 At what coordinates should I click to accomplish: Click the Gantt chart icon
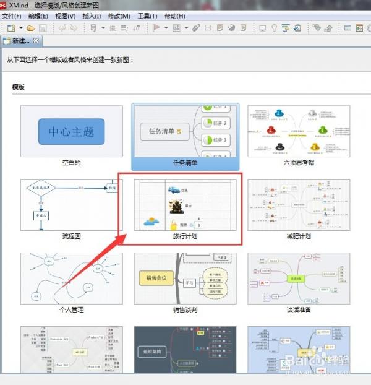(x=286, y=28)
